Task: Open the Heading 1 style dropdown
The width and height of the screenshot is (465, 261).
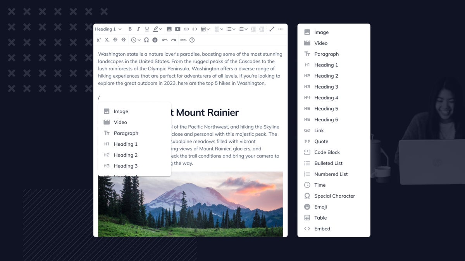Action: (108, 29)
